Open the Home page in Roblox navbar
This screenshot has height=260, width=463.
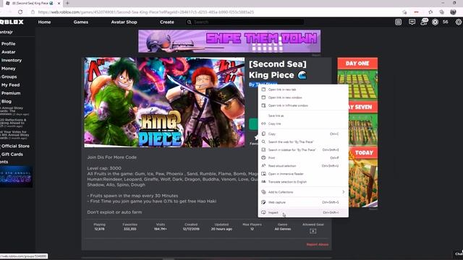(44, 22)
